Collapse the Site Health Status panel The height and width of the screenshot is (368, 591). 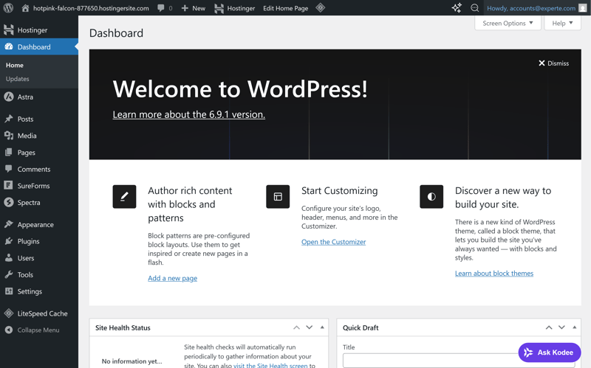322,327
